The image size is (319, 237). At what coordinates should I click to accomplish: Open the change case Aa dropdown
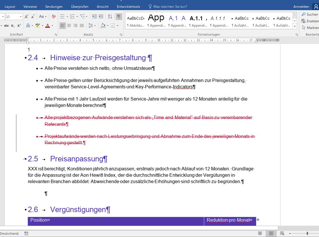click(43, 17)
